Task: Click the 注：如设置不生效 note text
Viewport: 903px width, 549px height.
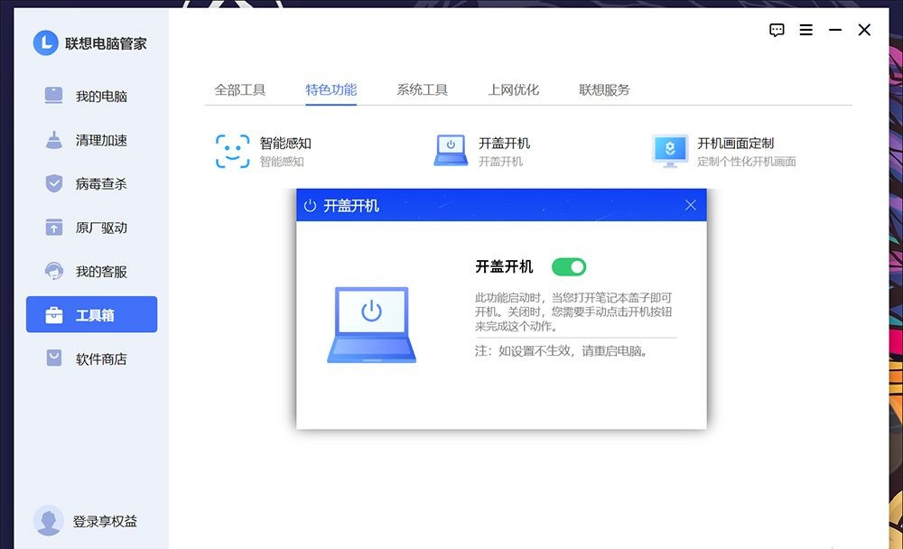Action: (x=562, y=351)
